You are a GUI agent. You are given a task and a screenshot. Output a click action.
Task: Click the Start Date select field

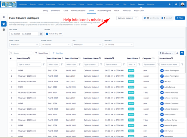[53, 64]
